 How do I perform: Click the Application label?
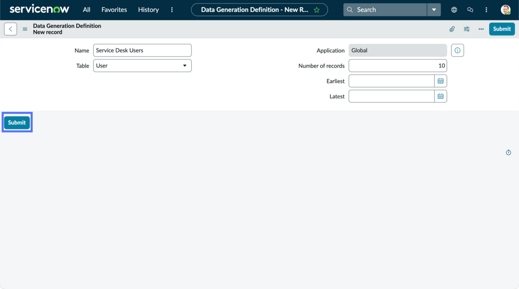(330, 51)
